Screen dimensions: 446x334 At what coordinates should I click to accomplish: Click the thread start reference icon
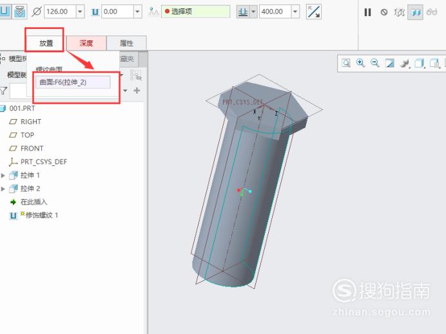pyautogui.click(x=153, y=12)
